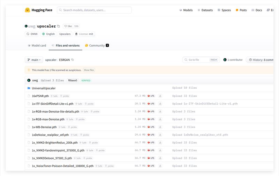Click LFS badge for 1x_NMKD-YandereInpaint_375000_G.pth
Screen dimensions: 279x176
pyautogui.click(x=151, y=150)
